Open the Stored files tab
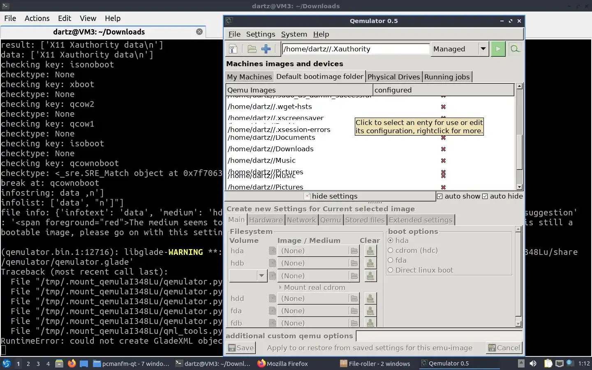592x370 pixels. 365,220
